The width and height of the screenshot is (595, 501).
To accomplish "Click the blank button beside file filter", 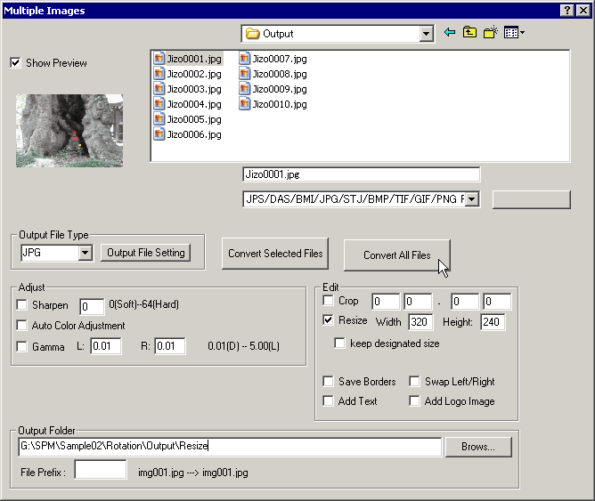I will [x=531, y=199].
